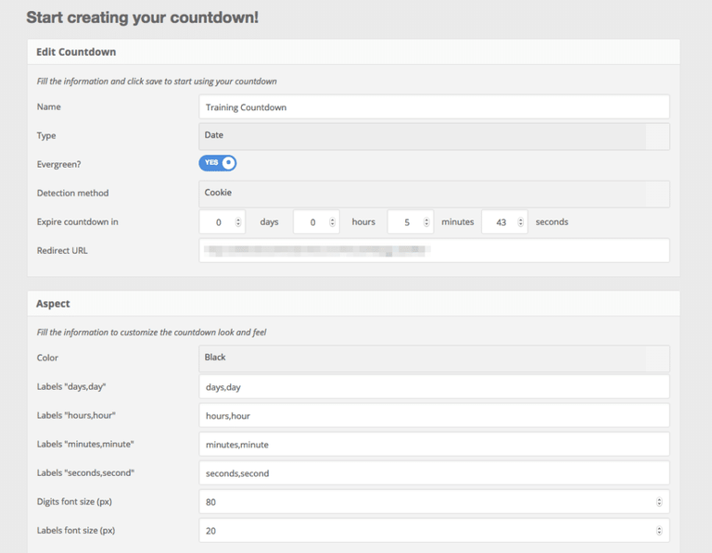Click the hours stepper arrows

coord(333,222)
